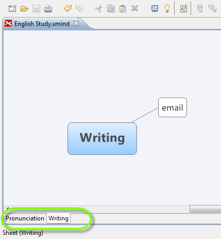Select the email subtopic

(x=173, y=107)
